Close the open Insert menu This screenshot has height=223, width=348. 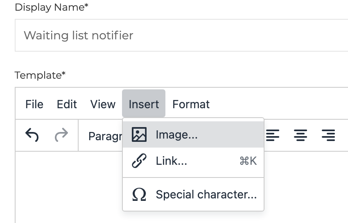pyautogui.click(x=144, y=104)
